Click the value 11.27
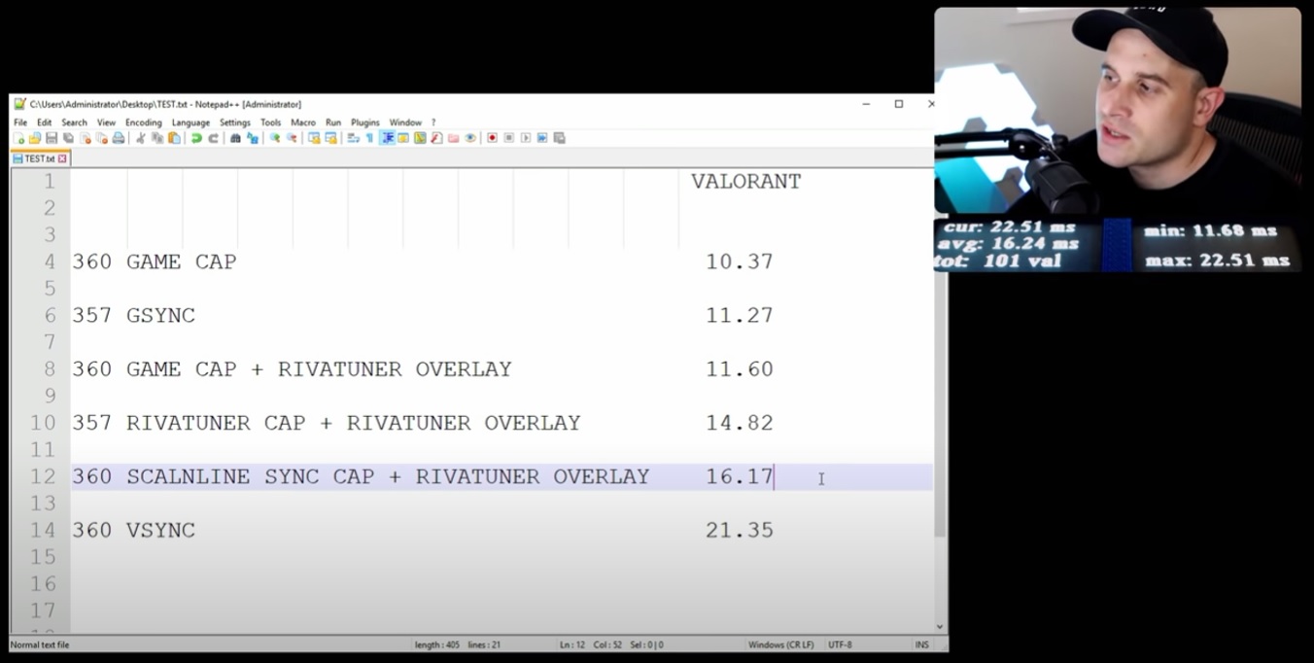Screen dimensions: 1314x663 [x=740, y=316]
